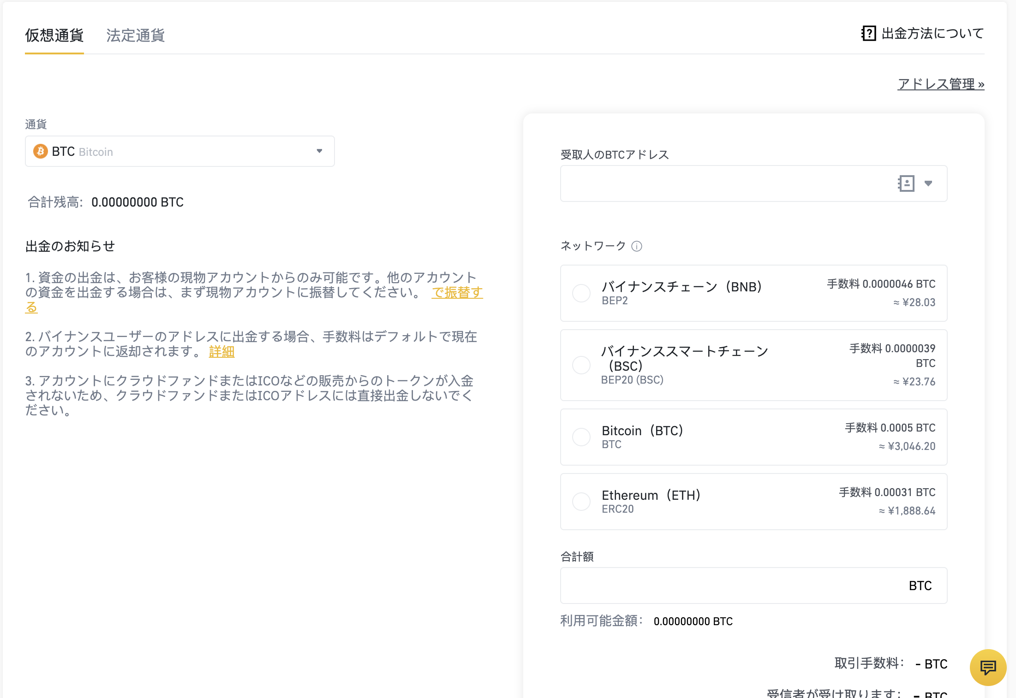Click the 出金方法について text link
Image resolution: width=1016 pixels, height=698 pixels.
click(x=932, y=33)
